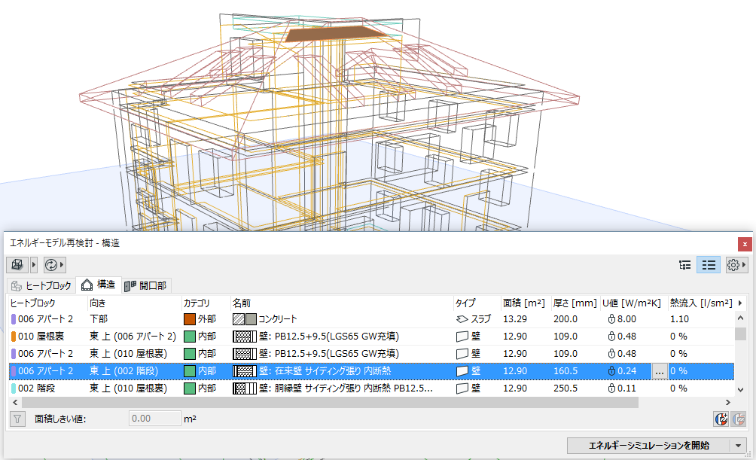Screen dimensions: 756x460
Task: Open the arrow menu beside the refresh icon
Action: [62, 265]
